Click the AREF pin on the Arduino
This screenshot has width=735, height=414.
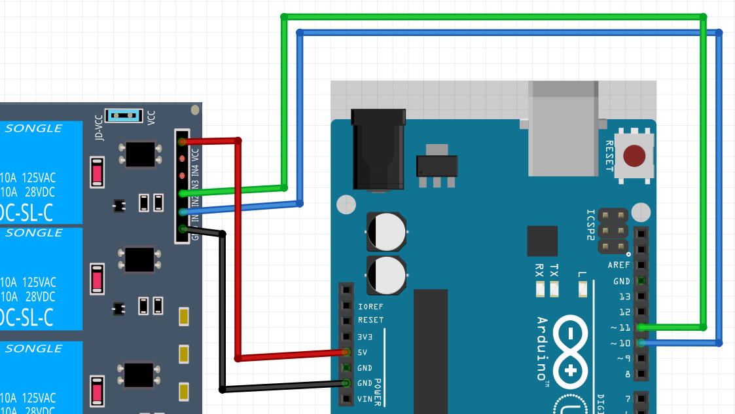pos(640,265)
